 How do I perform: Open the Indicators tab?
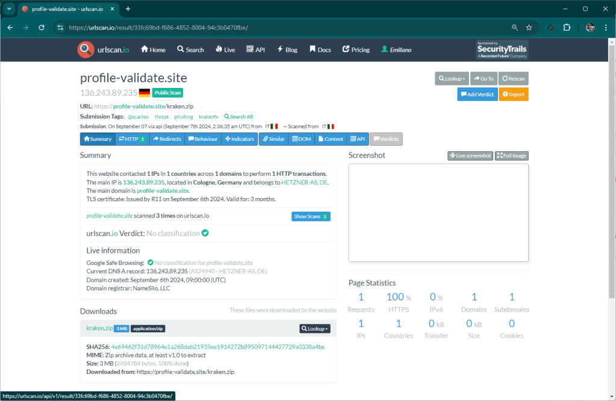pos(238,139)
